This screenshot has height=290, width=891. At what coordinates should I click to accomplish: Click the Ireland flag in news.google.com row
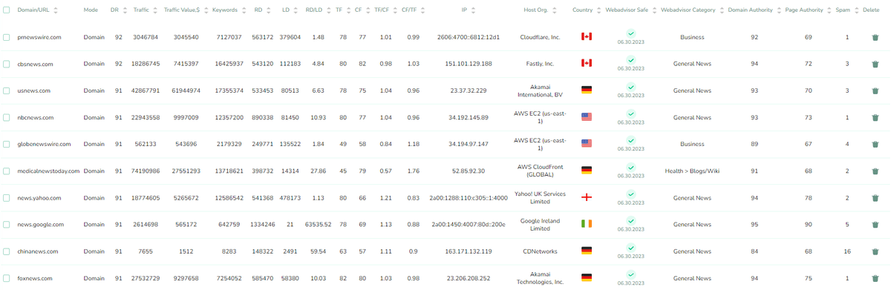pos(587,225)
